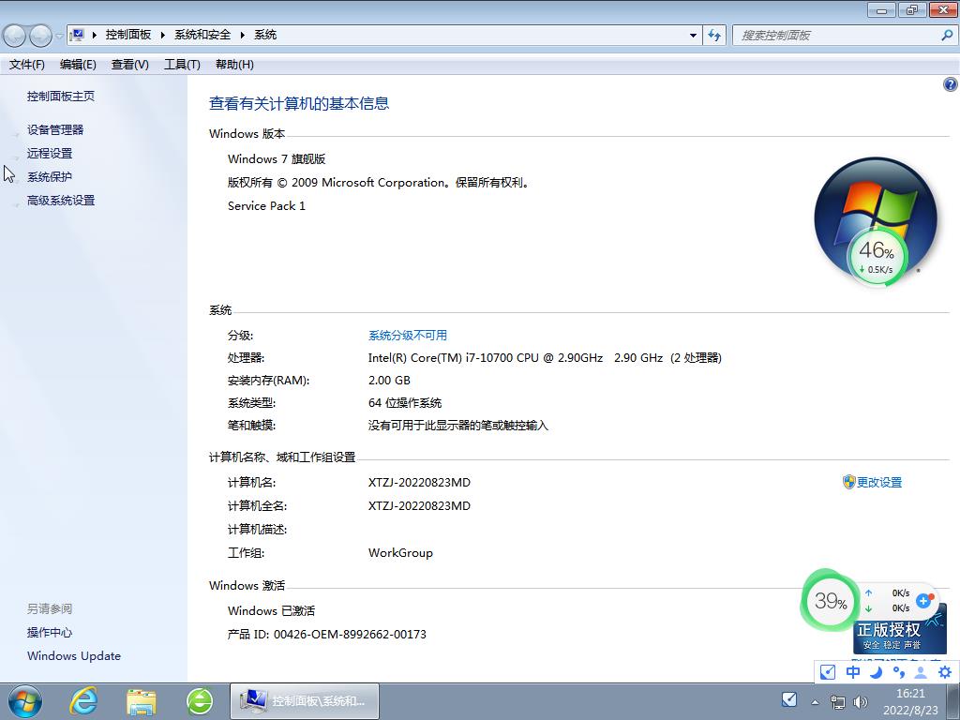960x720 pixels.
Task: Click the user account icon on language bar
Action: 921,672
